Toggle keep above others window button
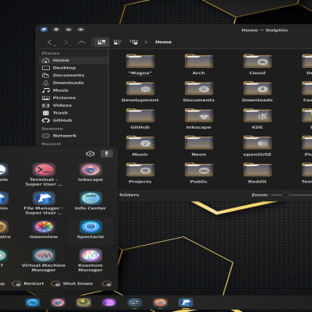Viewport: 312px width, 312px height. (x=69, y=30)
